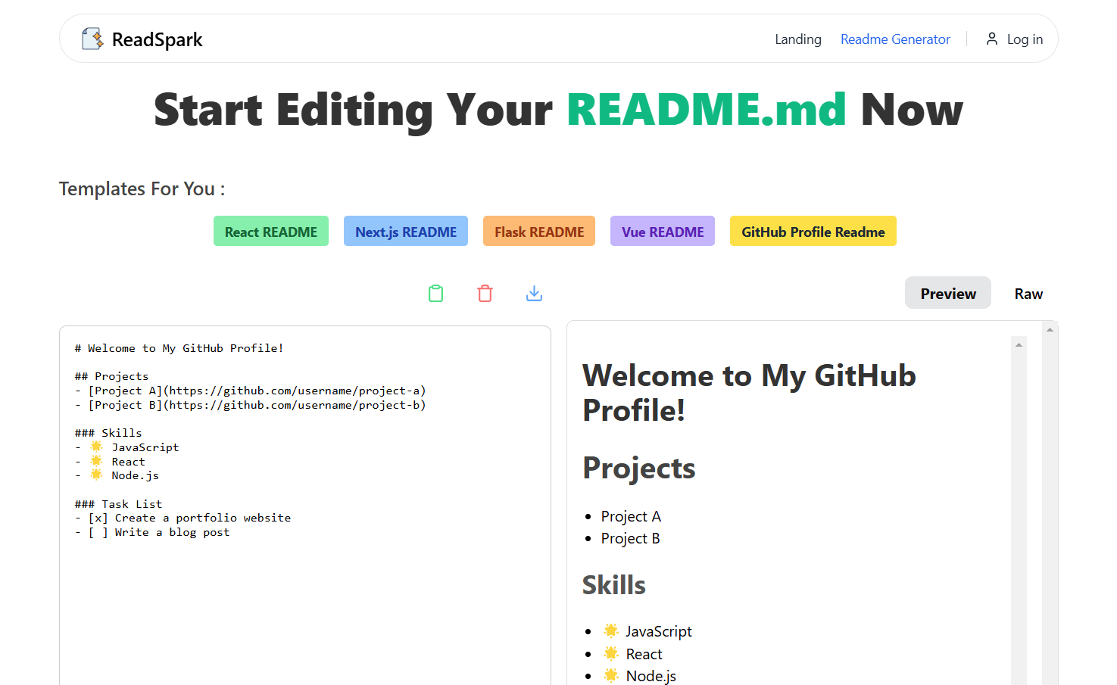The image size is (1117, 685).
Task: Click the '# Welcome to My GitHub Profile!' editor line
Action: [x=179, y=348]
